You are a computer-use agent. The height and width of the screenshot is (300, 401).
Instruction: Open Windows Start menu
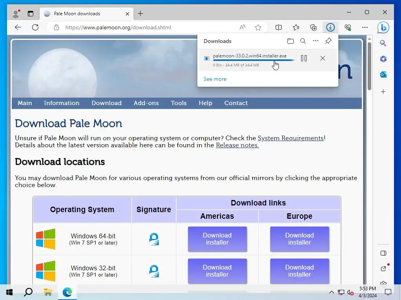9,292
